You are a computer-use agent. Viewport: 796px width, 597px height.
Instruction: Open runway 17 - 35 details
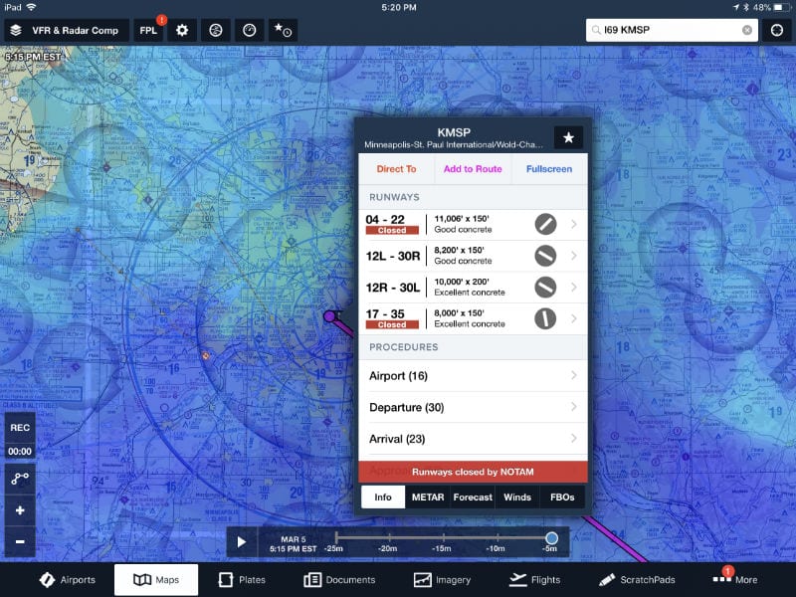(474, 318)
